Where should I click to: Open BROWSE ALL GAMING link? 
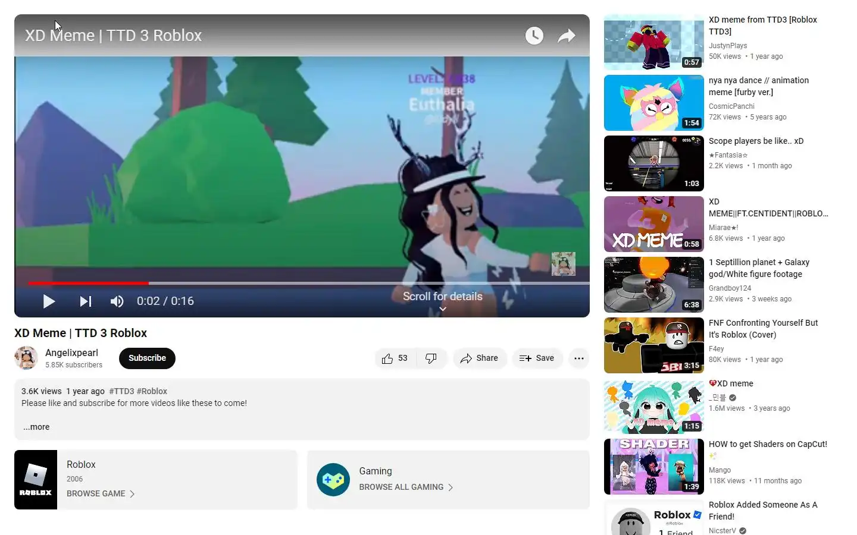(x=406, y=487)
